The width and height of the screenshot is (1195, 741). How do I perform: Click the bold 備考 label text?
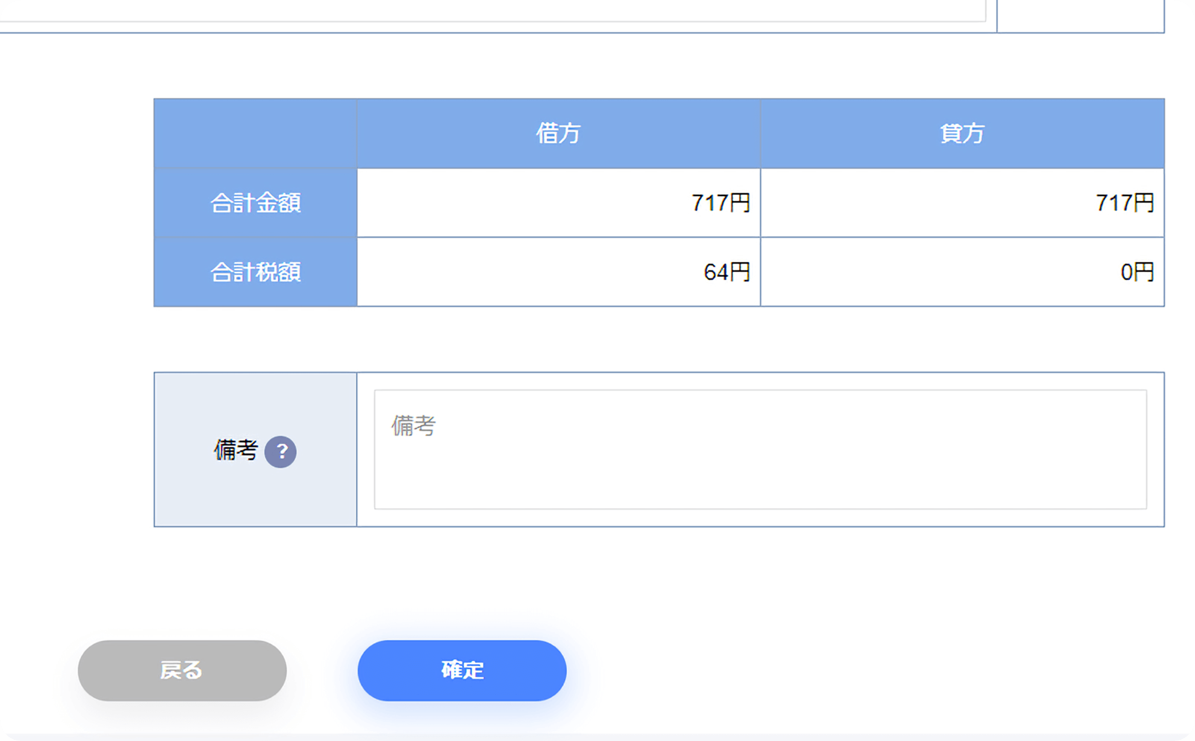(x=235, y=450)
